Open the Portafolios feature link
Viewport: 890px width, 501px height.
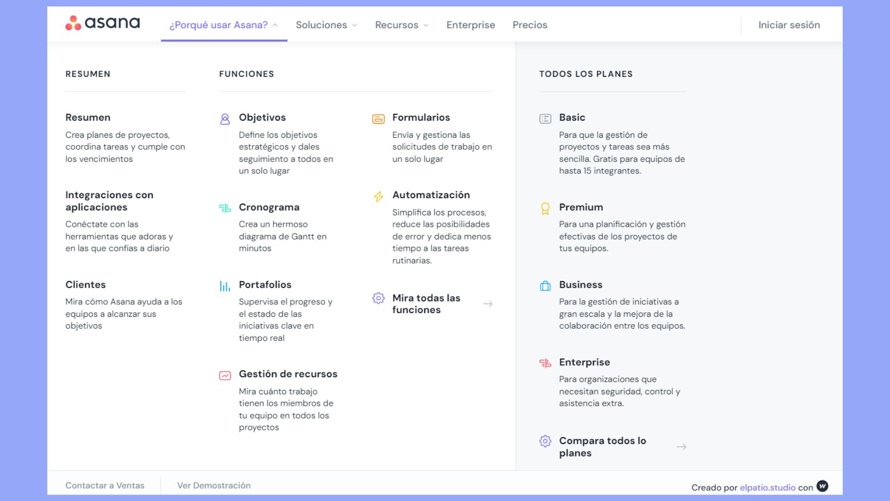click(265, 284)
